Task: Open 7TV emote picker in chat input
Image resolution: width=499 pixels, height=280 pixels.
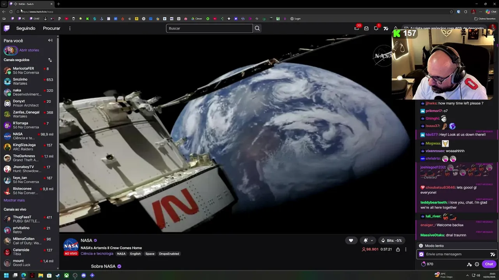Action: click(x=492, y=254)
